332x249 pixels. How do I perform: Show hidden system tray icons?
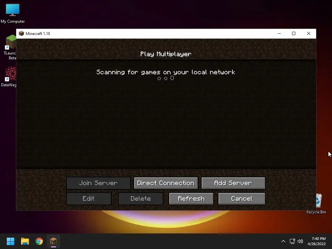pos(283,241)
